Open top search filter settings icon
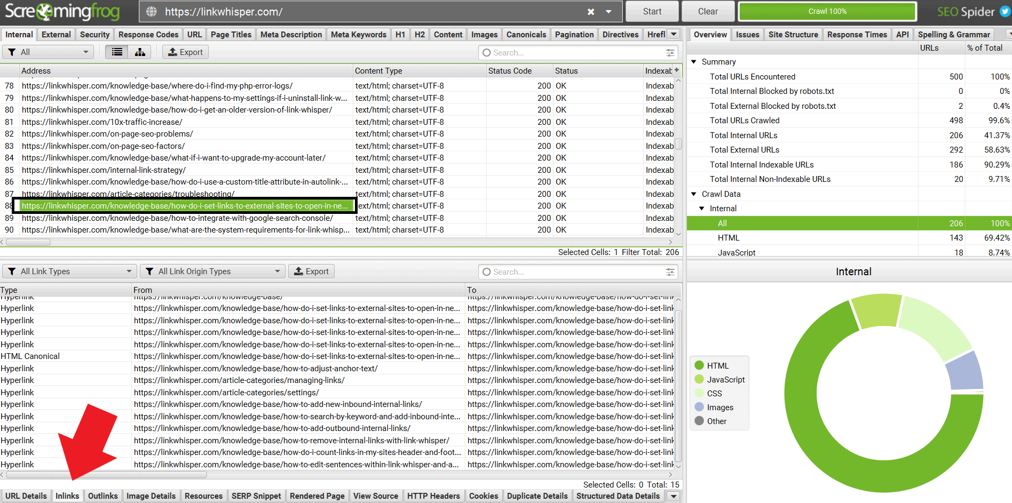This screenshot has width=1012, height=503. pos(670,53)
